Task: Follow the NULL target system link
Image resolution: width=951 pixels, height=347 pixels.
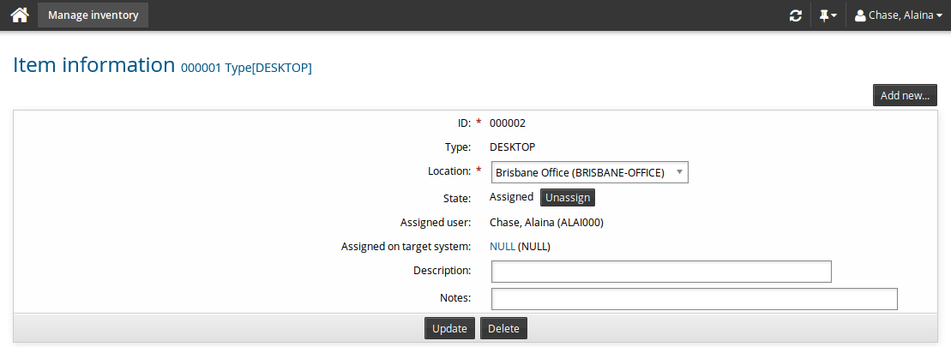Action: click(502, 247)
